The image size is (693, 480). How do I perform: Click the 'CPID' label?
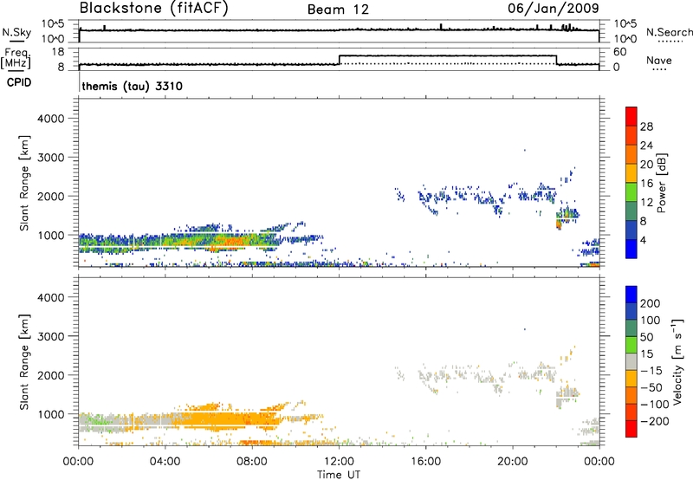point(19,82)
